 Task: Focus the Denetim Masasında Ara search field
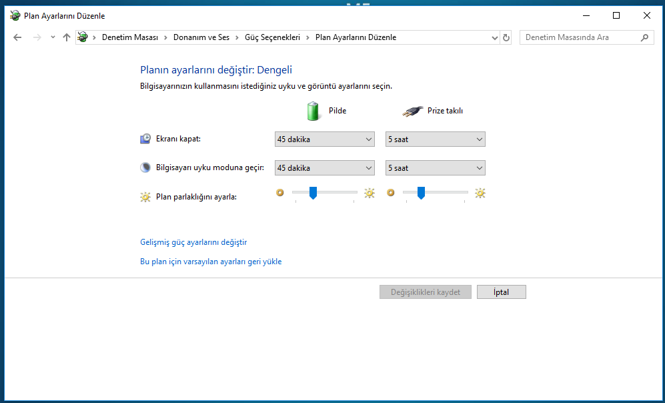(x=579, y=37)
